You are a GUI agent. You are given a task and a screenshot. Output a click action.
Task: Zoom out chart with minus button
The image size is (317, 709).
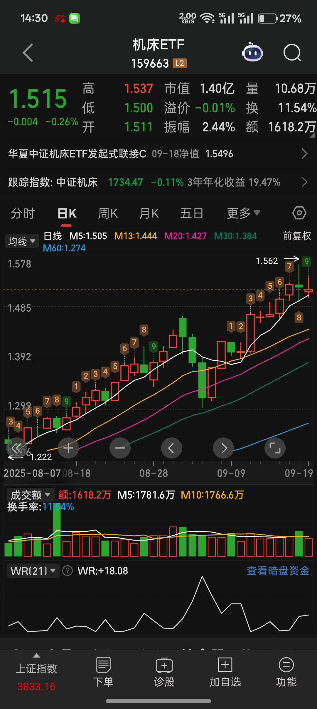120,448
